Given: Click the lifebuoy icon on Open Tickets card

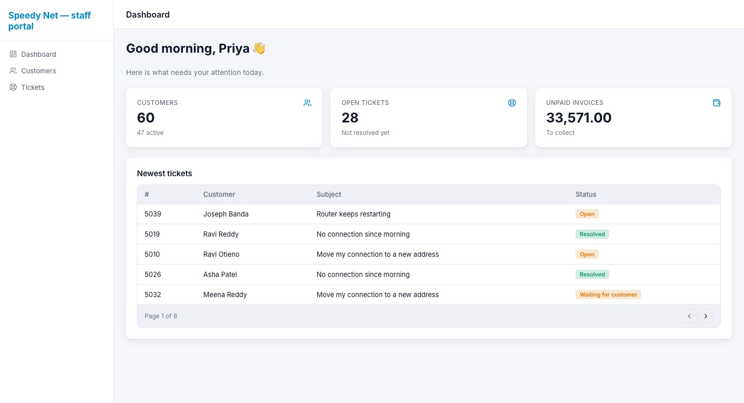Looking at the screenshot, I should [512, 103].
